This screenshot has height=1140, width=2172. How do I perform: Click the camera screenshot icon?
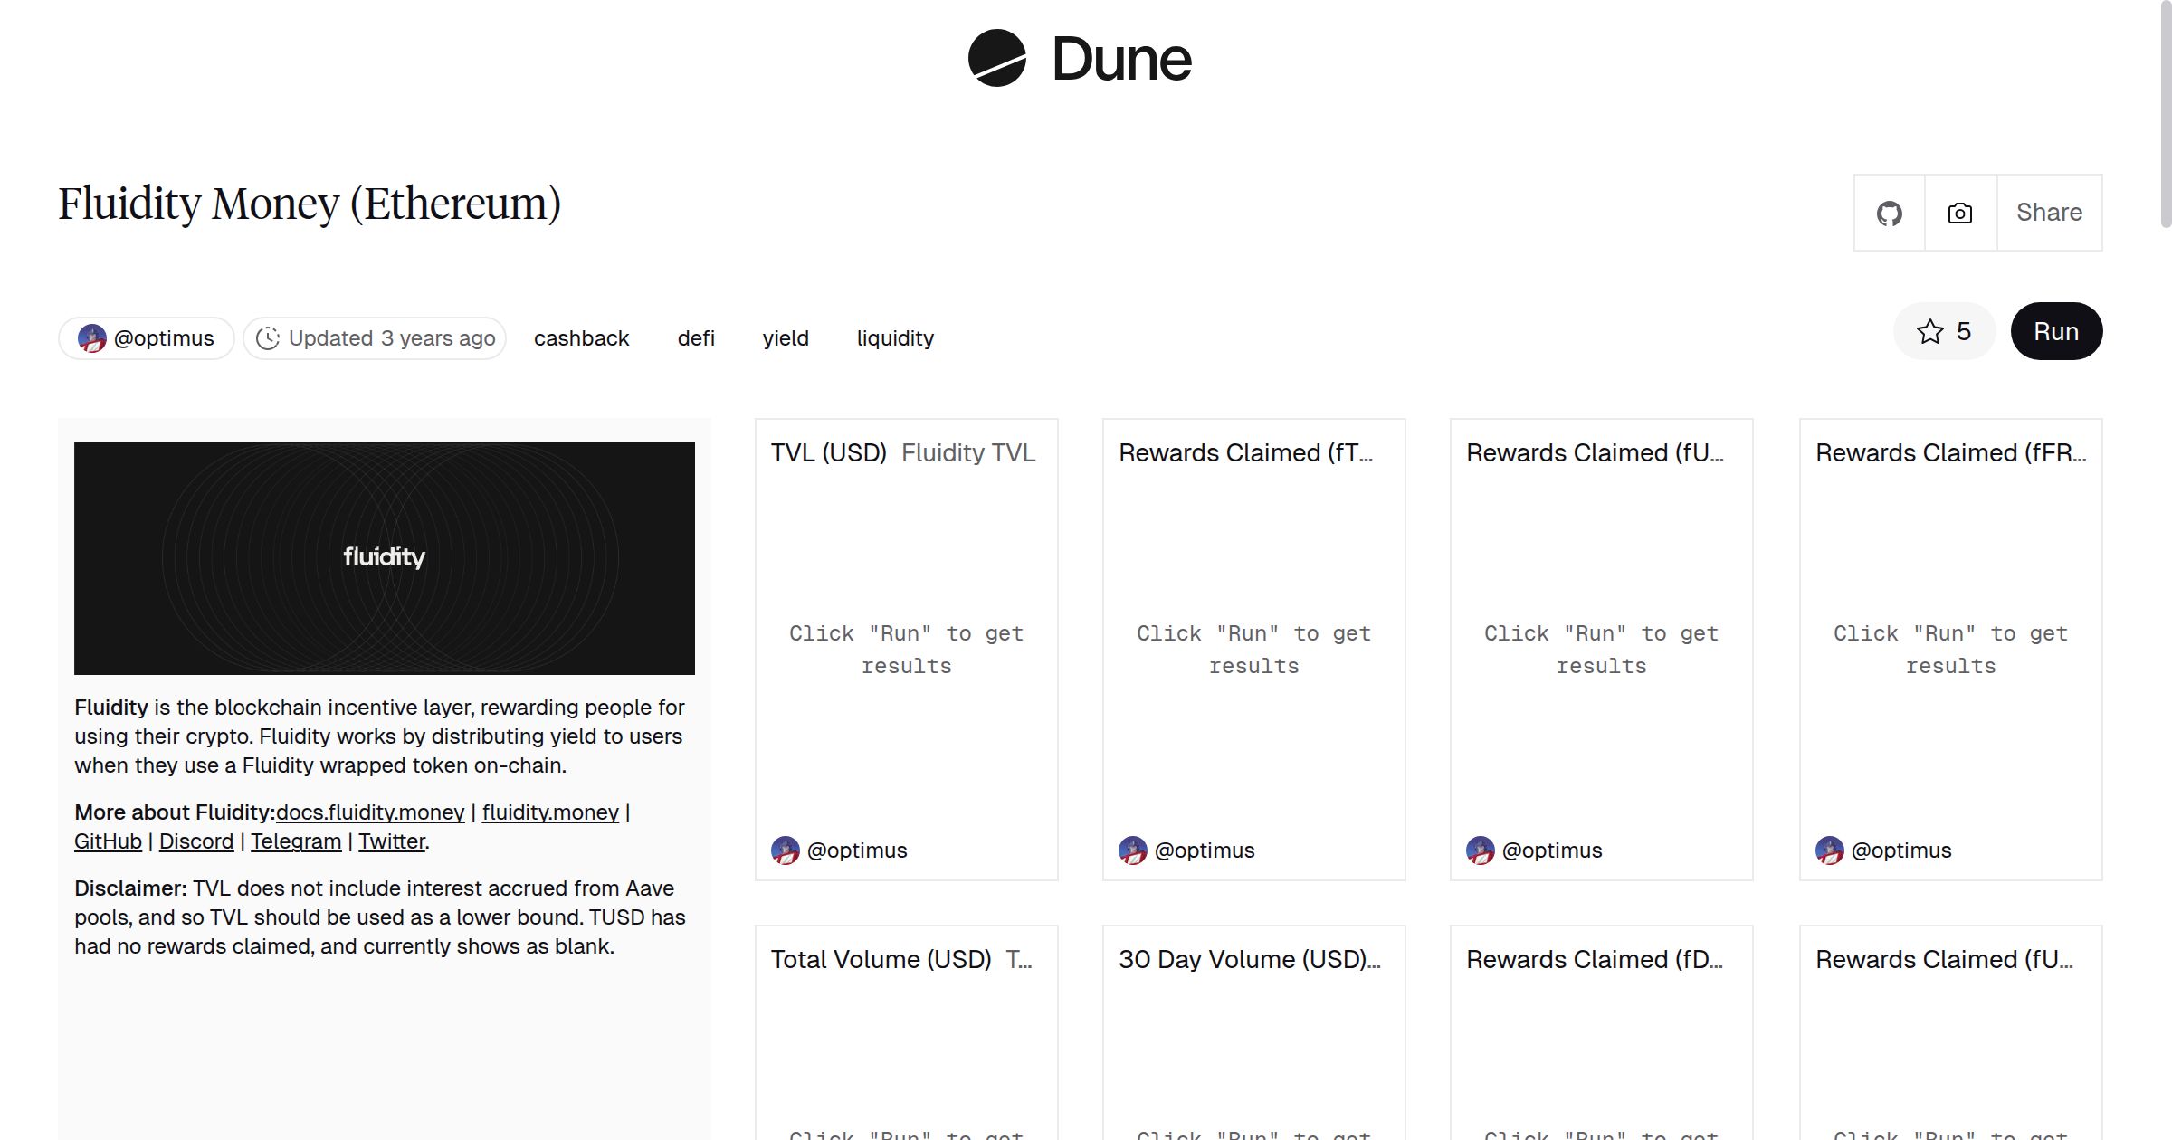1959,214
